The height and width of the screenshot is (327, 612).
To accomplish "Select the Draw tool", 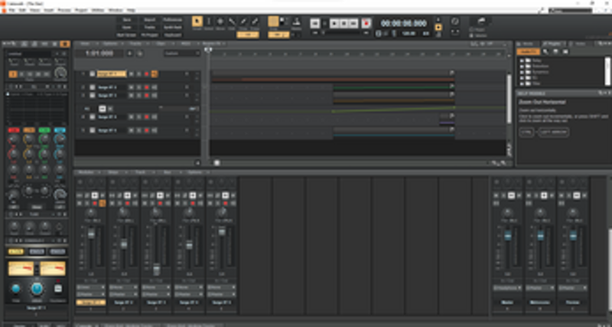I will pyautogui.click(x=243, y=22).
